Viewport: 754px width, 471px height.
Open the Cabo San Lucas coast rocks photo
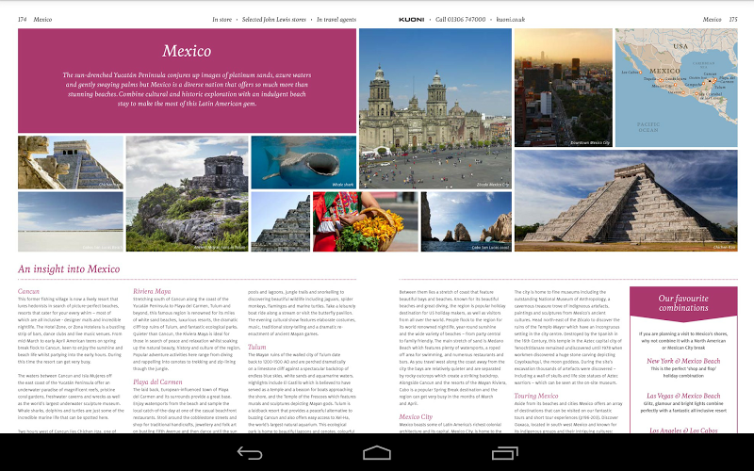467,221
